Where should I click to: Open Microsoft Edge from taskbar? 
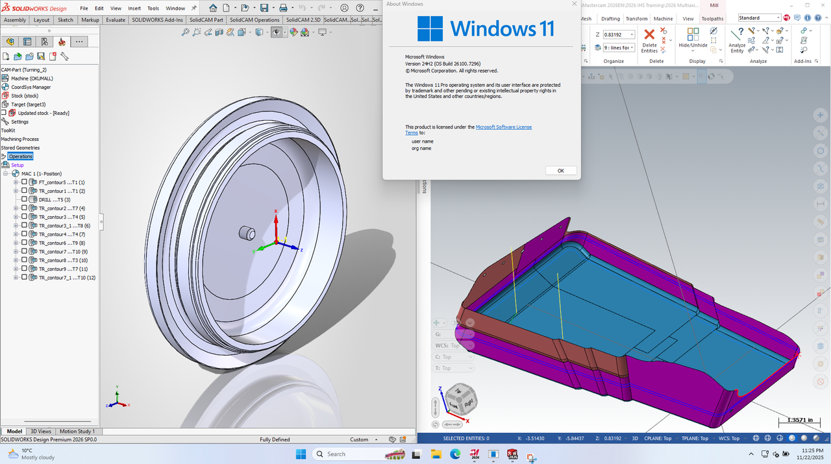click(456, 454)
